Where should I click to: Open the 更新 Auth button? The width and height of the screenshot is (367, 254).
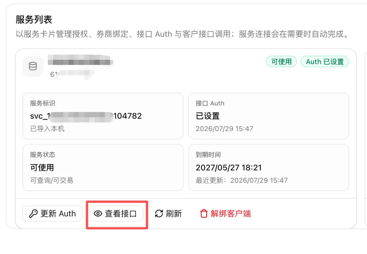tap(52, 214)
